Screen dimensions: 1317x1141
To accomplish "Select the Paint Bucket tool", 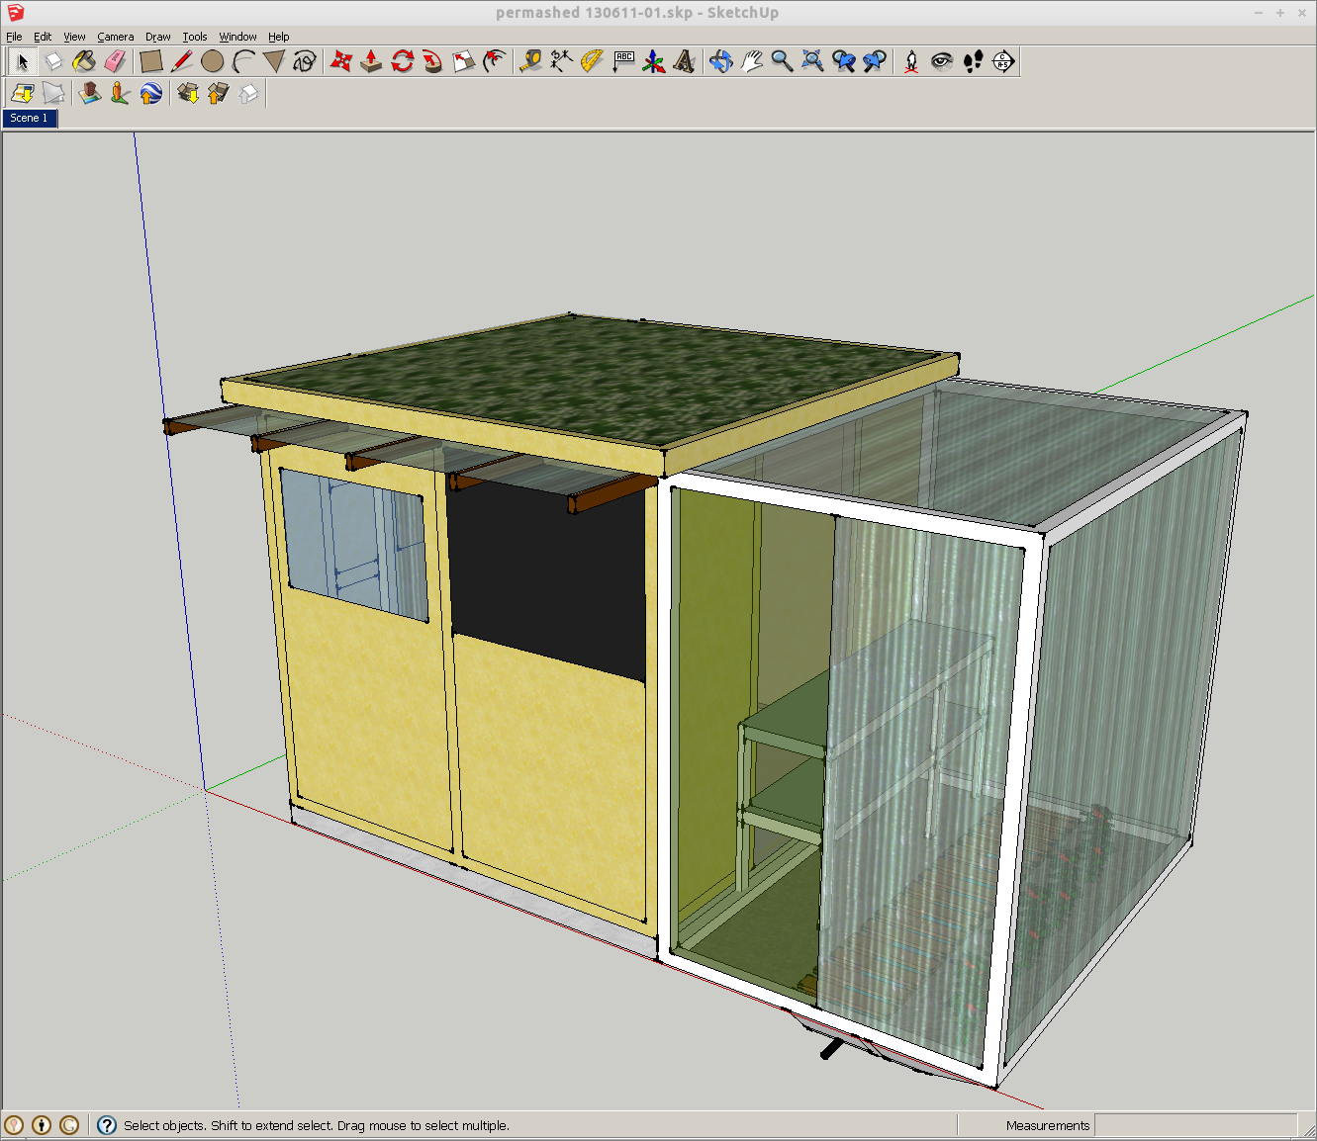I will (84, 60).
